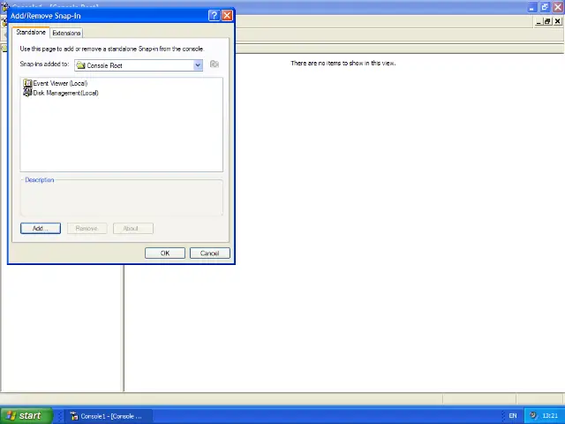Confirm the dialog with OK

click(x=165, y=253)
